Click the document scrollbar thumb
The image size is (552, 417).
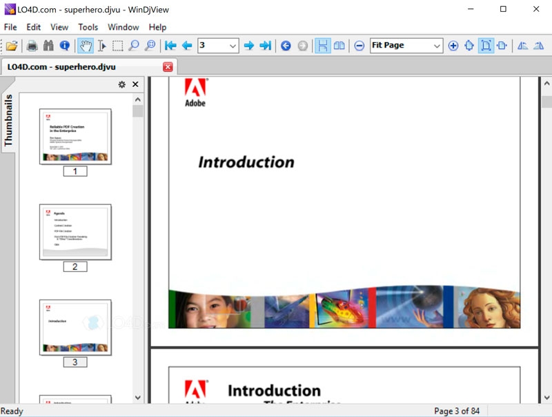[546, 102]
